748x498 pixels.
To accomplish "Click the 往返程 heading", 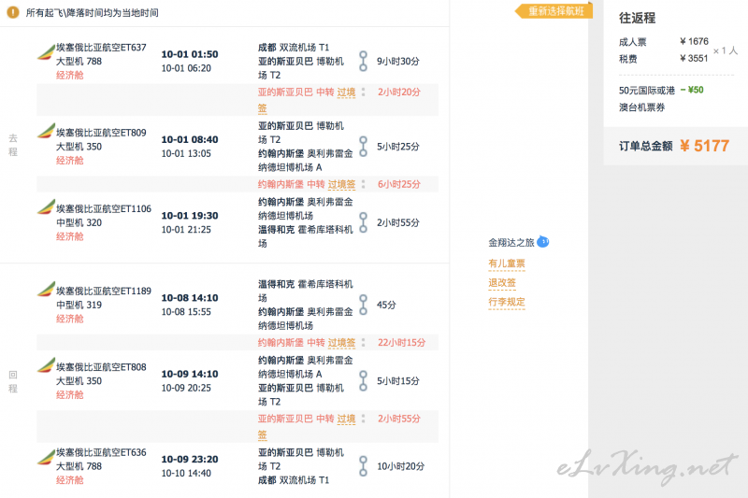I will pos(637,18).
